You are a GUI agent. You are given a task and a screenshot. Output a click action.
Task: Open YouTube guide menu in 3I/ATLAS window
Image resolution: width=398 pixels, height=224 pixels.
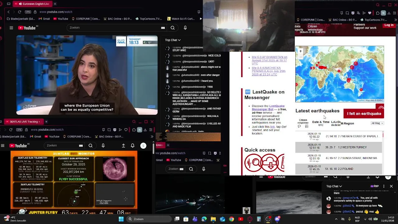(x=2, y=146)
